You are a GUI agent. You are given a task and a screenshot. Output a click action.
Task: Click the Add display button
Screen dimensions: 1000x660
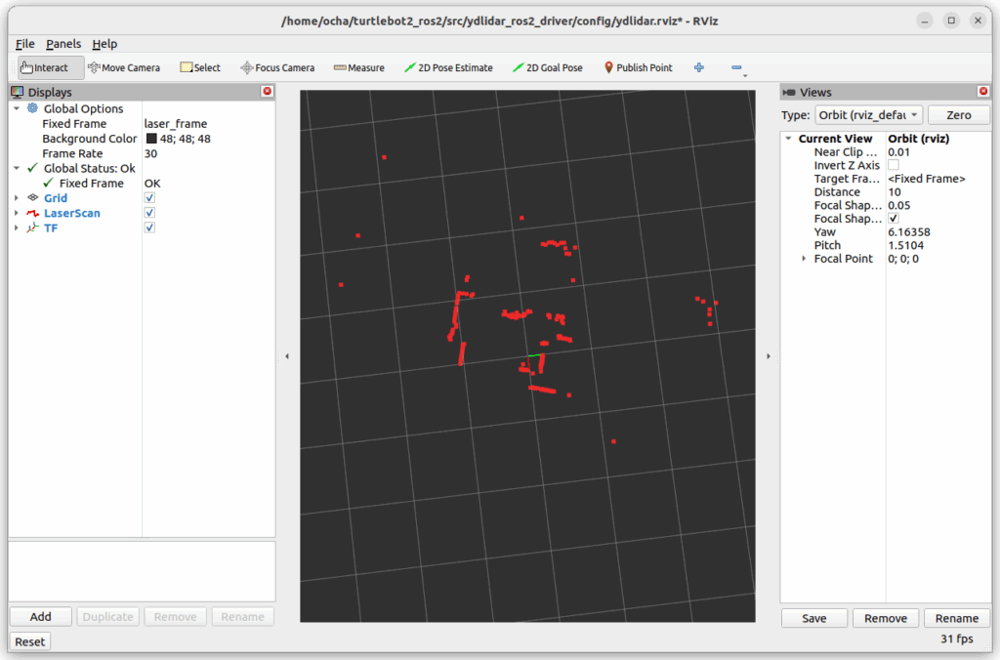(40, 617)
